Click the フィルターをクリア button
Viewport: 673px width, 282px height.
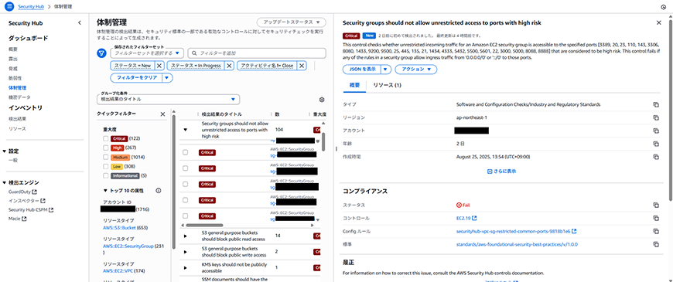(136, 78)
